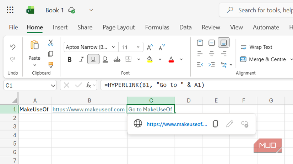Viewport: 293px width, 164px height.
Task: Select column D header
Action: [189, 101]
